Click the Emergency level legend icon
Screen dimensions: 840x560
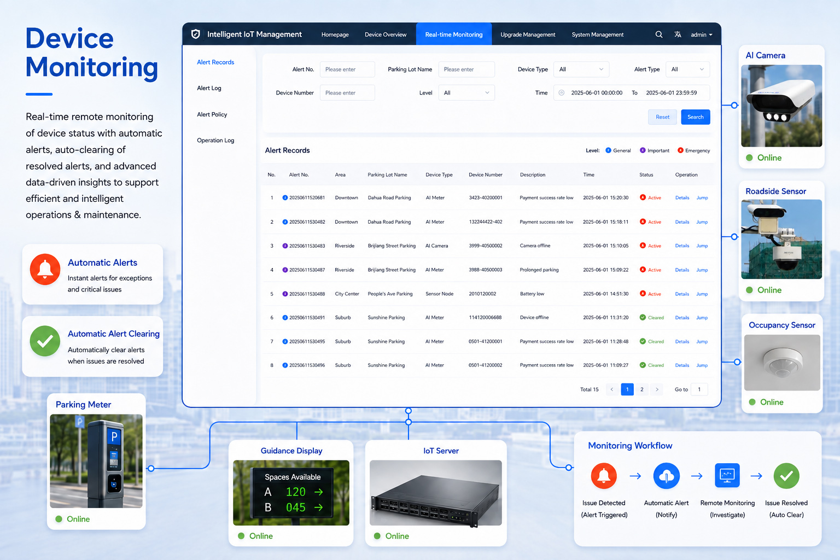click(680, 150)
